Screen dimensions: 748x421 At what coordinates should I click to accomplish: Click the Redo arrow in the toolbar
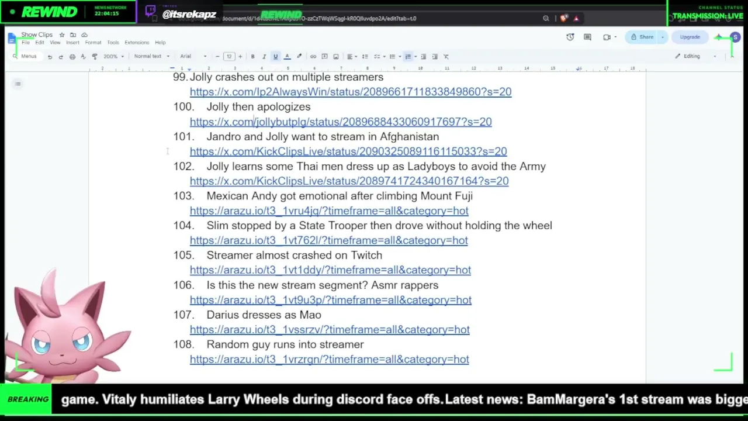click(61, 57)
